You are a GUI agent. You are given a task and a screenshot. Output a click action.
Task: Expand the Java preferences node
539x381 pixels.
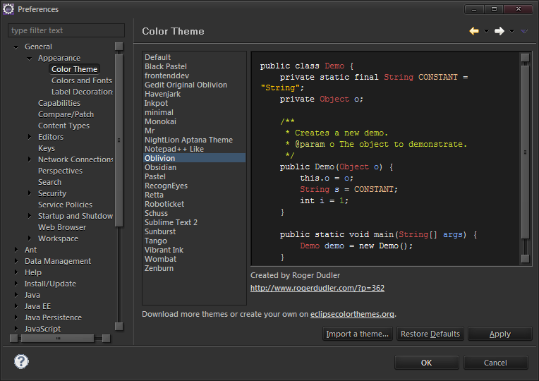[x=16, y=295]
